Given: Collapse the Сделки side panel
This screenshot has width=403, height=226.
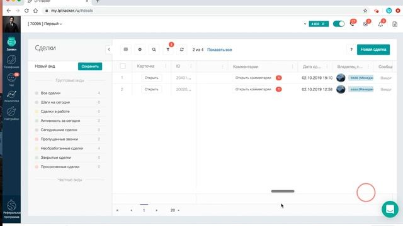Looking at the screenshot, I should pos(109,50).
